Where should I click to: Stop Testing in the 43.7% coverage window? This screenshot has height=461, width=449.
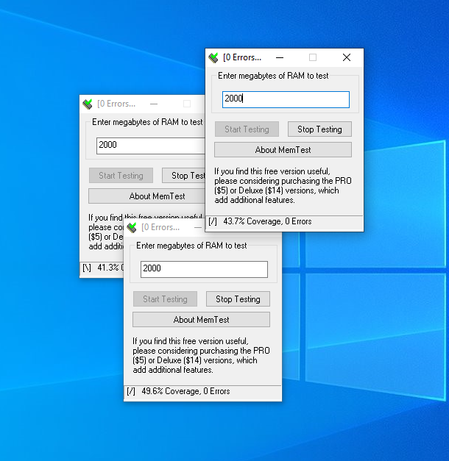point(319,129)
